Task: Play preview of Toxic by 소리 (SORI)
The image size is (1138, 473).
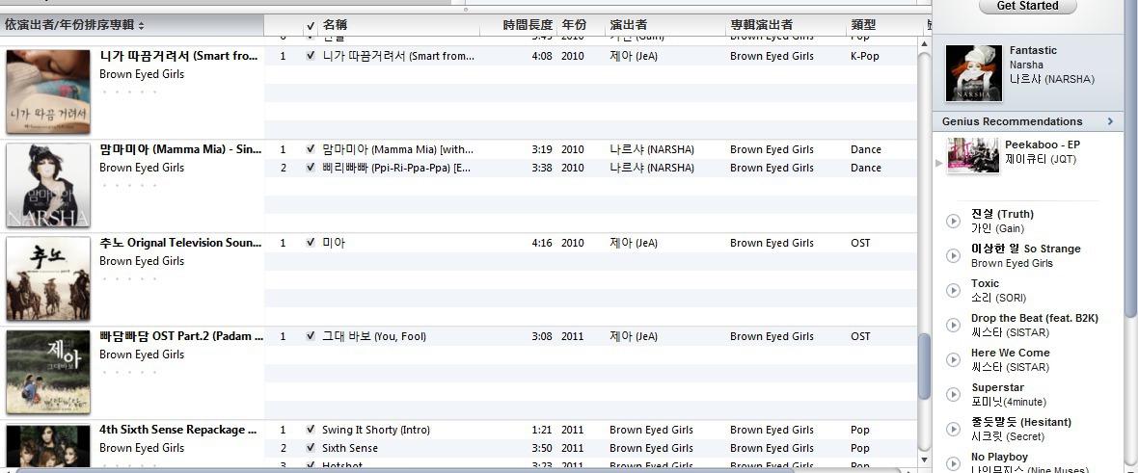Action: click(954, 290)
